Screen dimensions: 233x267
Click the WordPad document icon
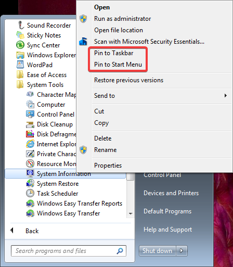coord(20,65)
